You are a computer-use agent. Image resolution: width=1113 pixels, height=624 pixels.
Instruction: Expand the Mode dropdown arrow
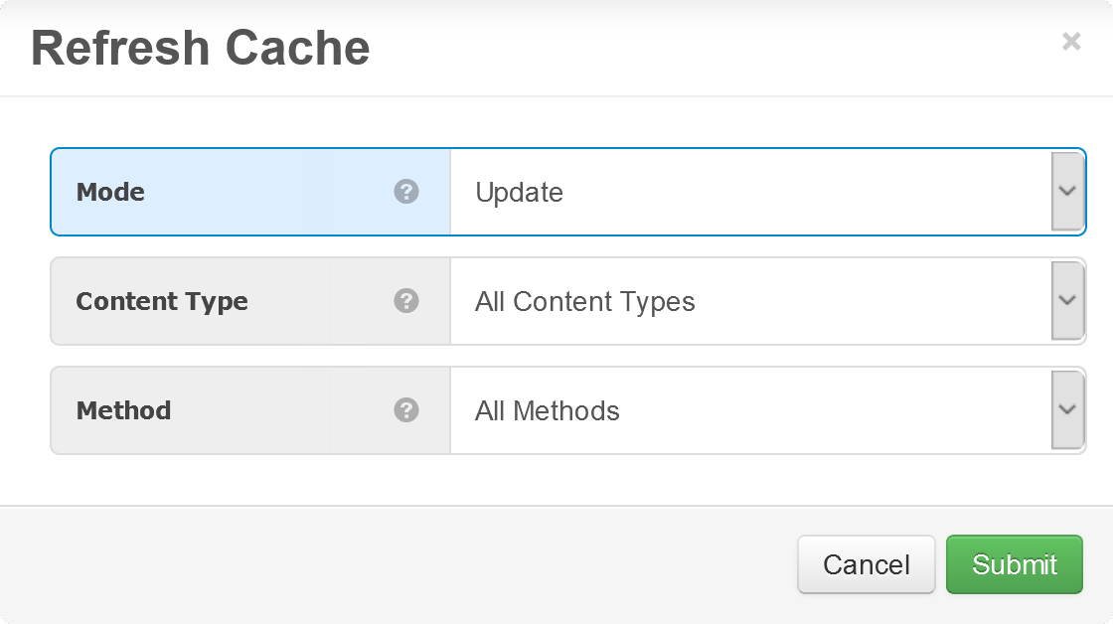click(x=1067, y=192)
